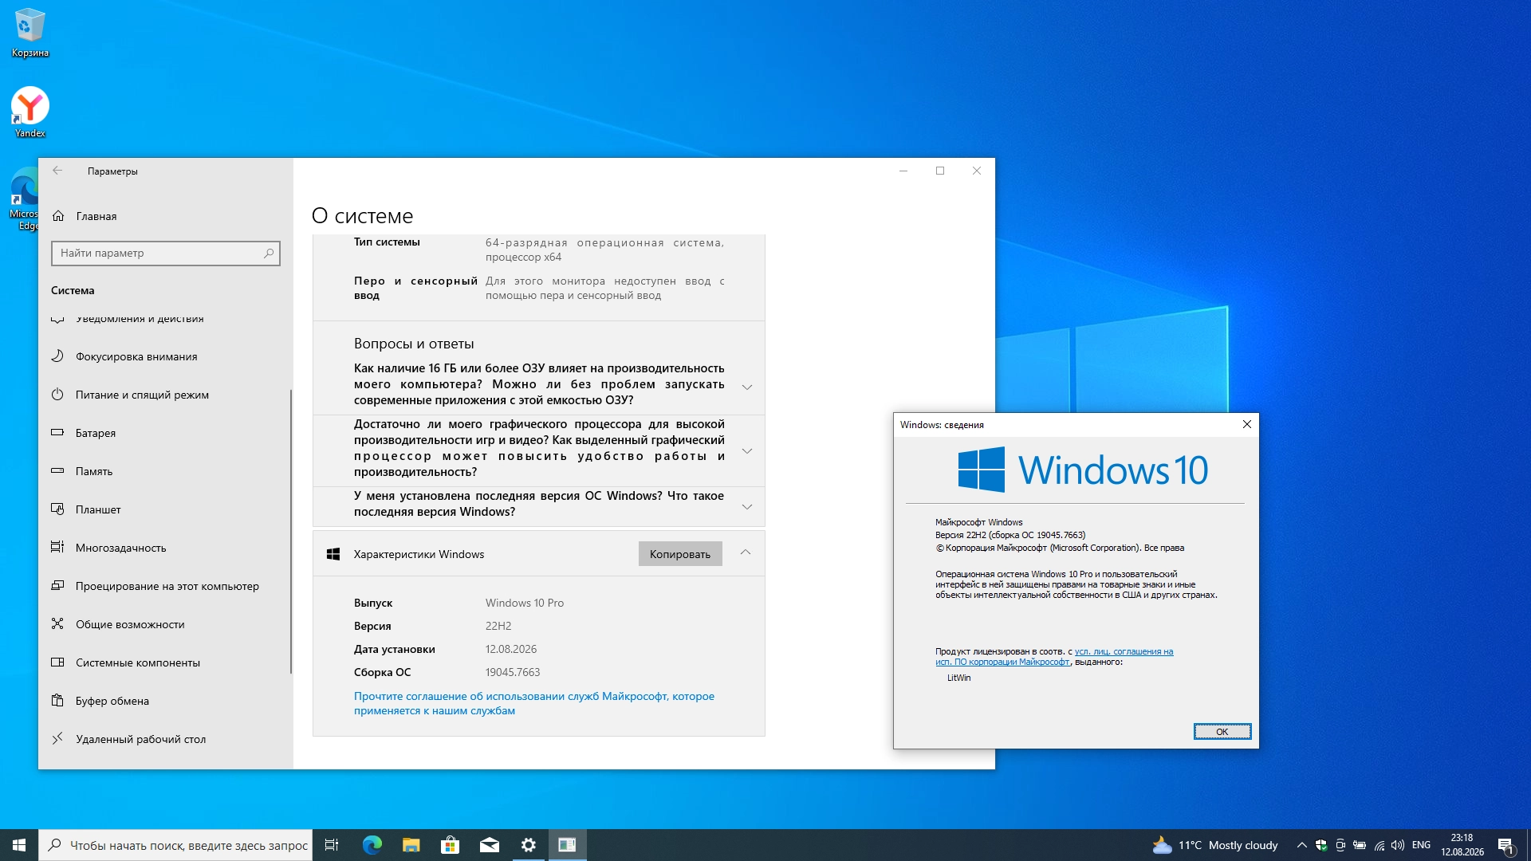
Task: Open the weather widget showing 11°C
Action: (1215, 845)
